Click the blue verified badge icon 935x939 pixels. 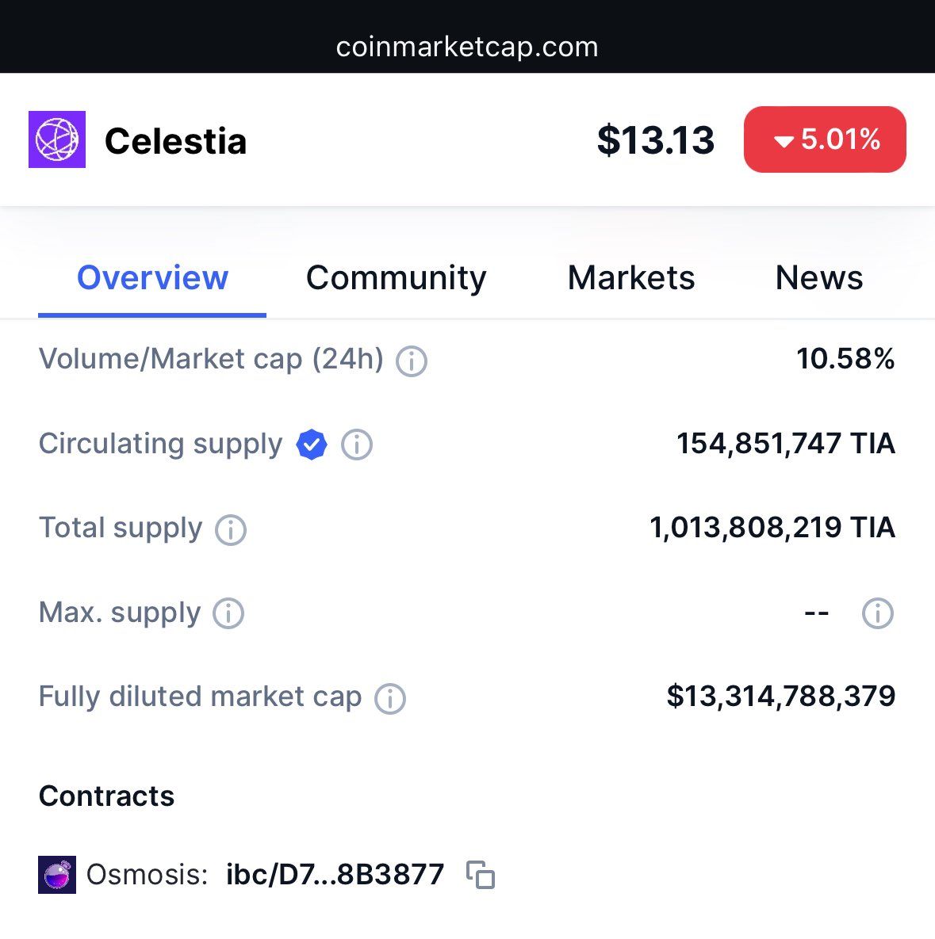pos(312,445)
